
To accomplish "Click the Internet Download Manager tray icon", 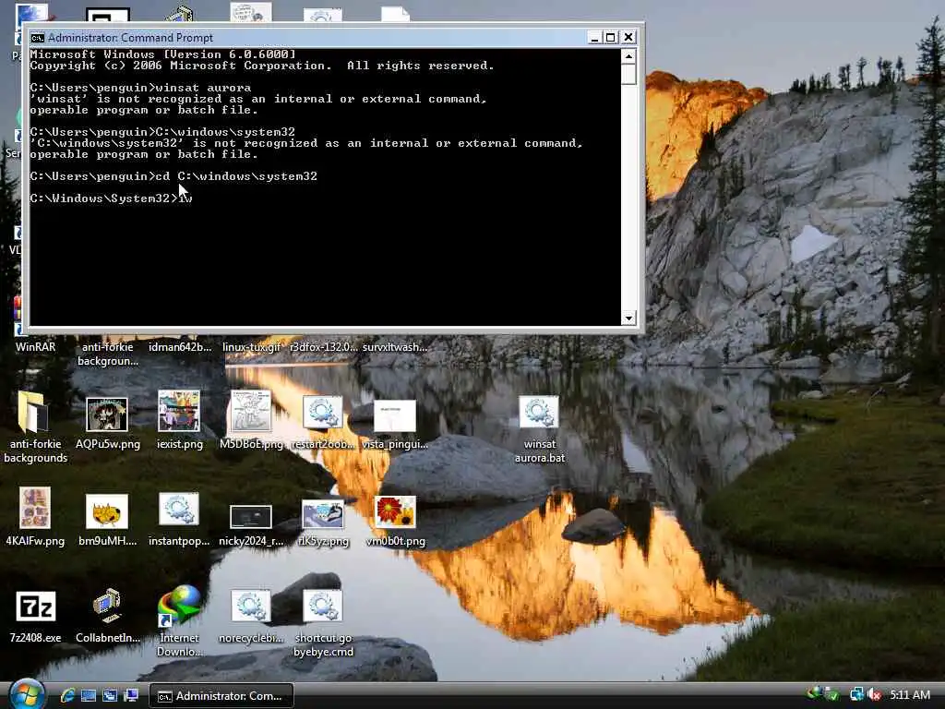I will (816, 693).
